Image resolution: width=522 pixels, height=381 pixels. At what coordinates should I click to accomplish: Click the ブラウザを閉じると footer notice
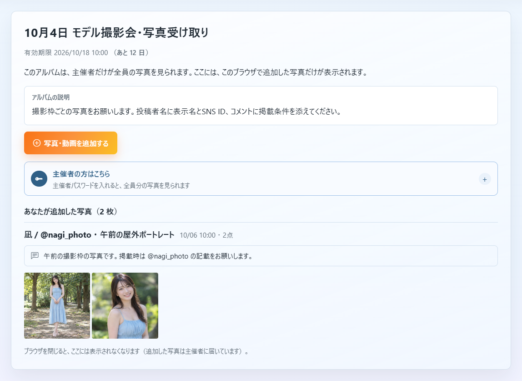pyautogui.click(x=136, y=351)
